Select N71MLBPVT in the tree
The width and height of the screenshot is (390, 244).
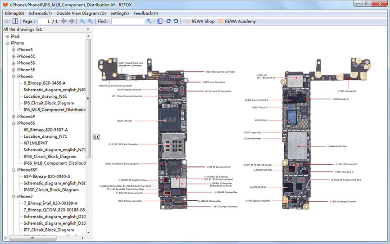point(36,143)
